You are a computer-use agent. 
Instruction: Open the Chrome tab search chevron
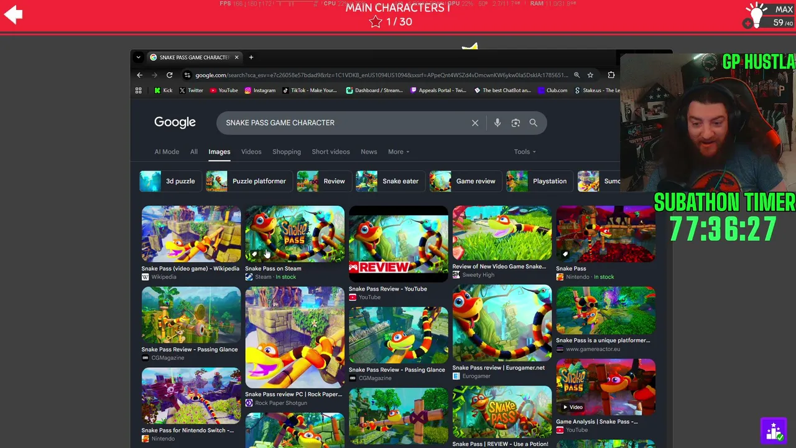click(x=139, y=57)
